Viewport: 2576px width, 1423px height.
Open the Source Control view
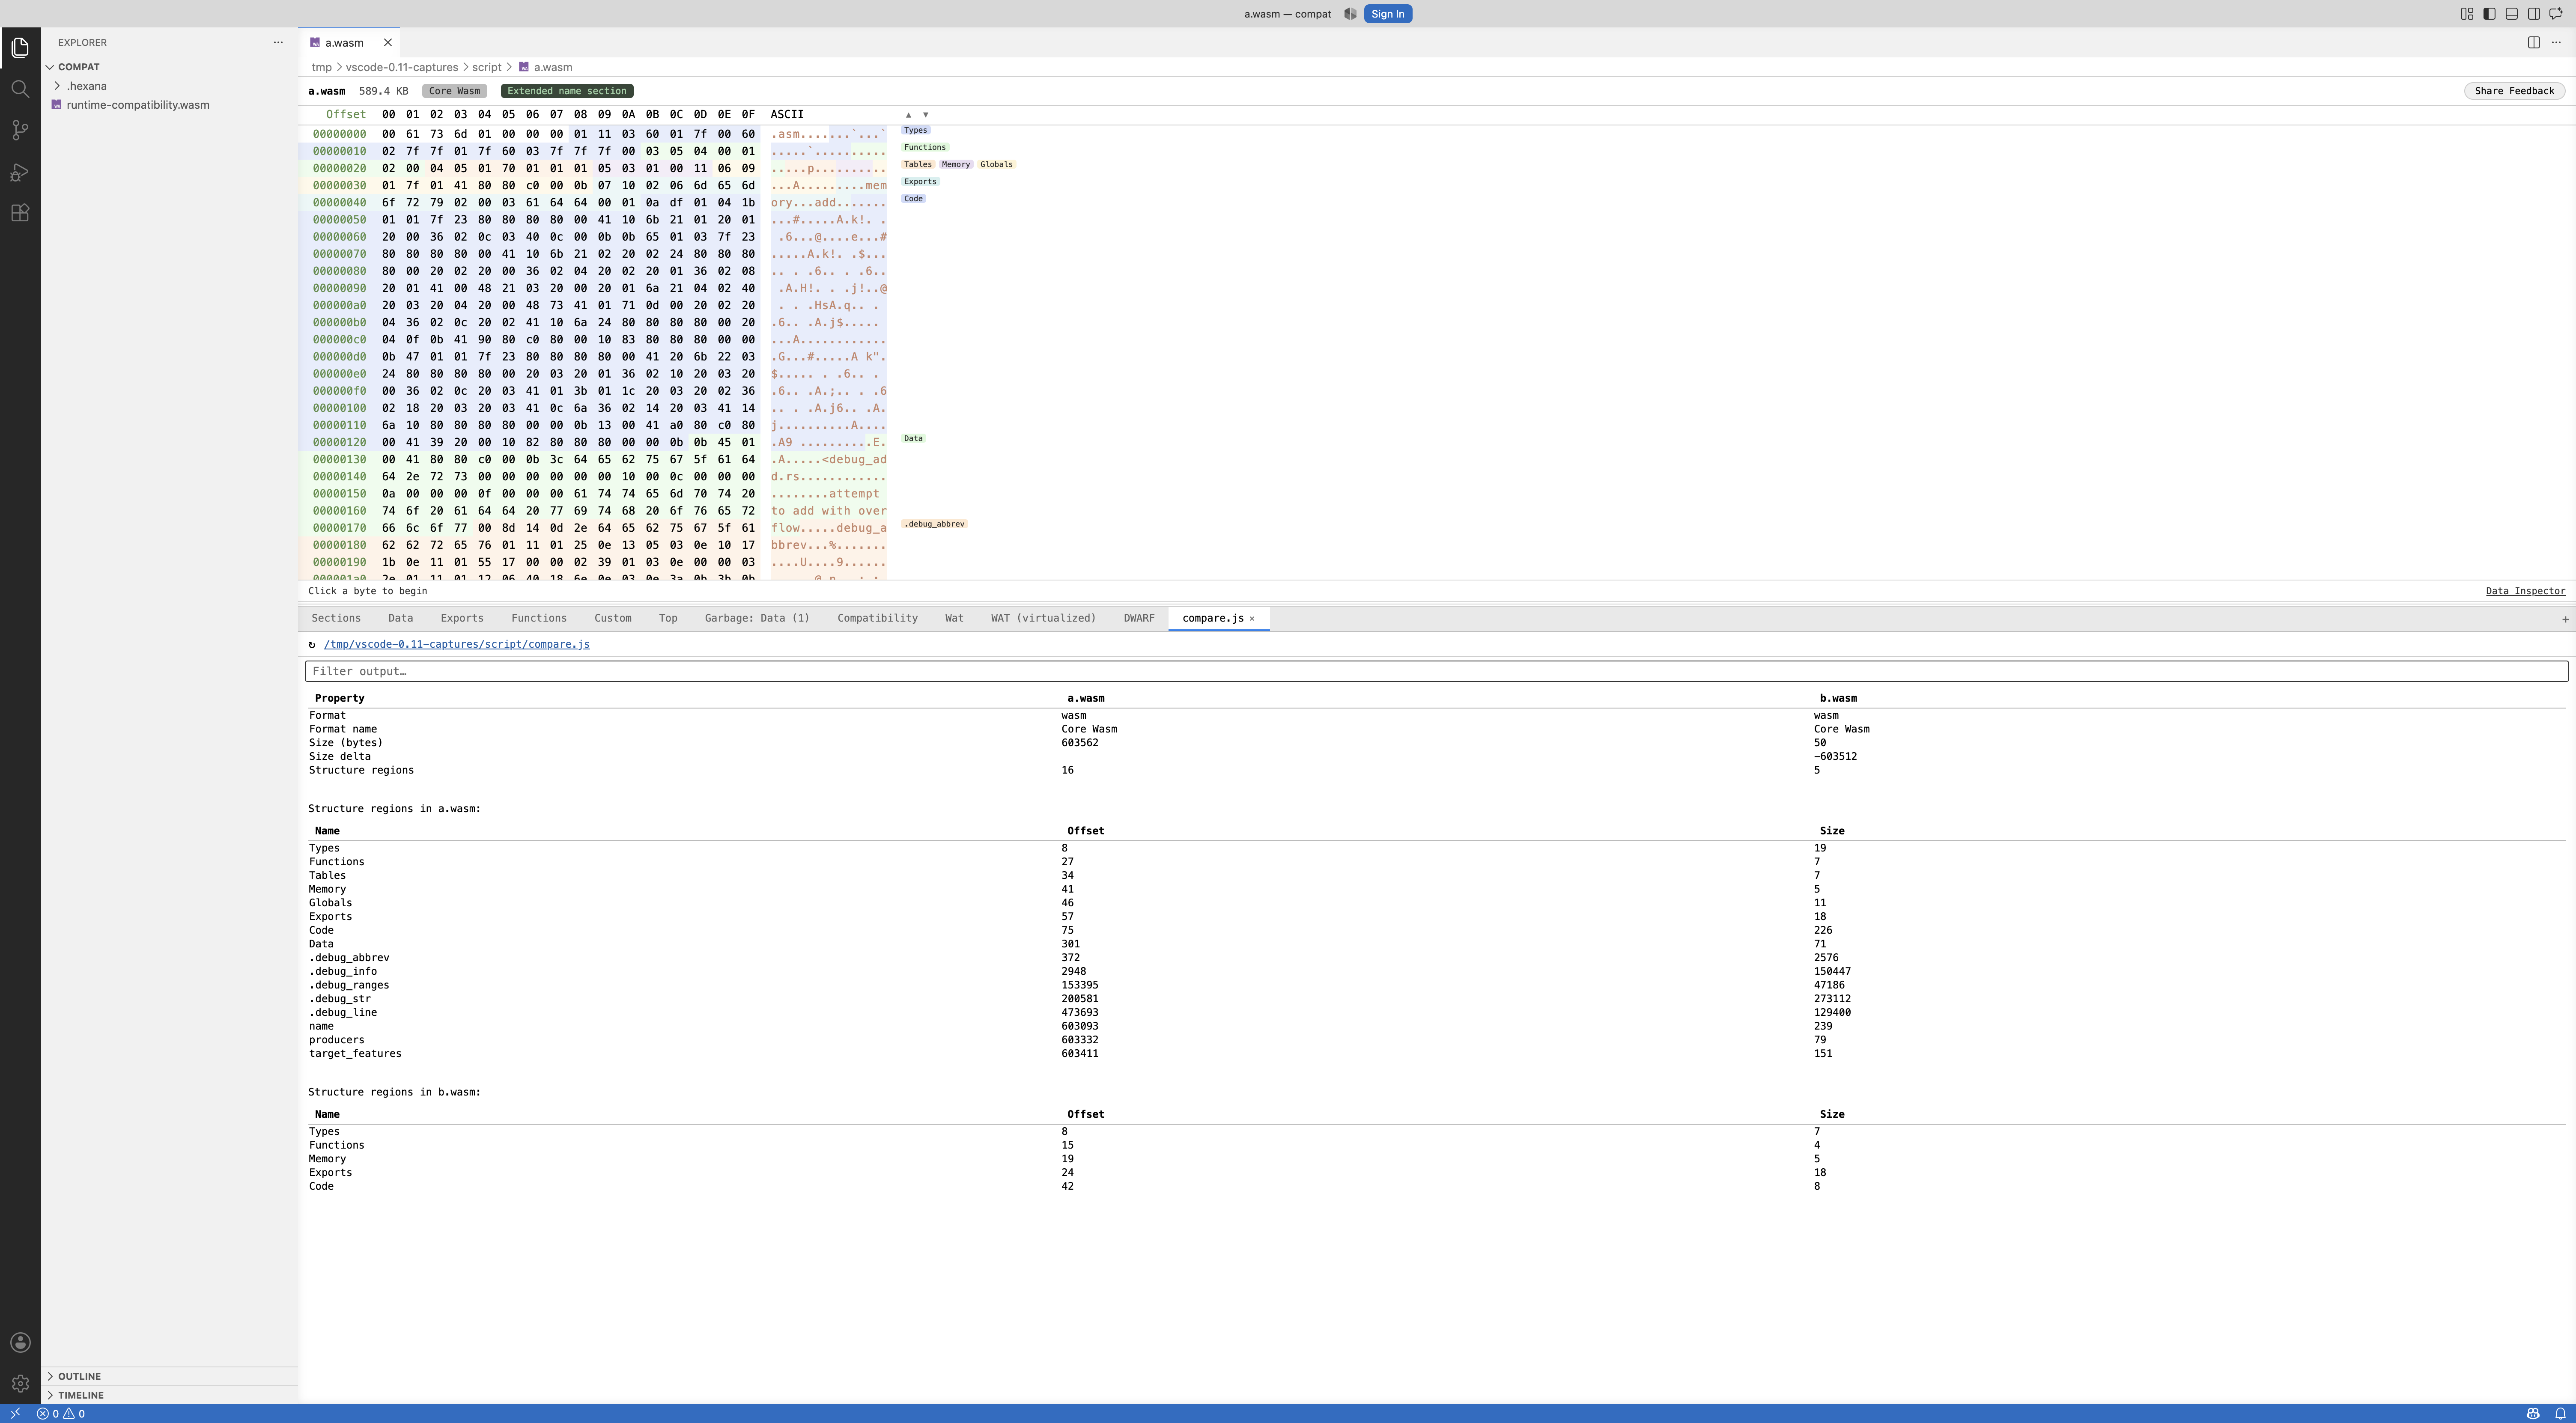[20, 130]
